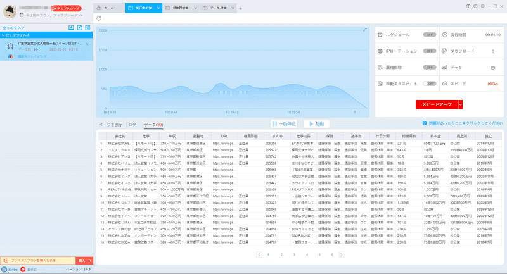Click the スピード gauge icon
The height and width of the screenshot is (274, 507).
coord(445,84)
